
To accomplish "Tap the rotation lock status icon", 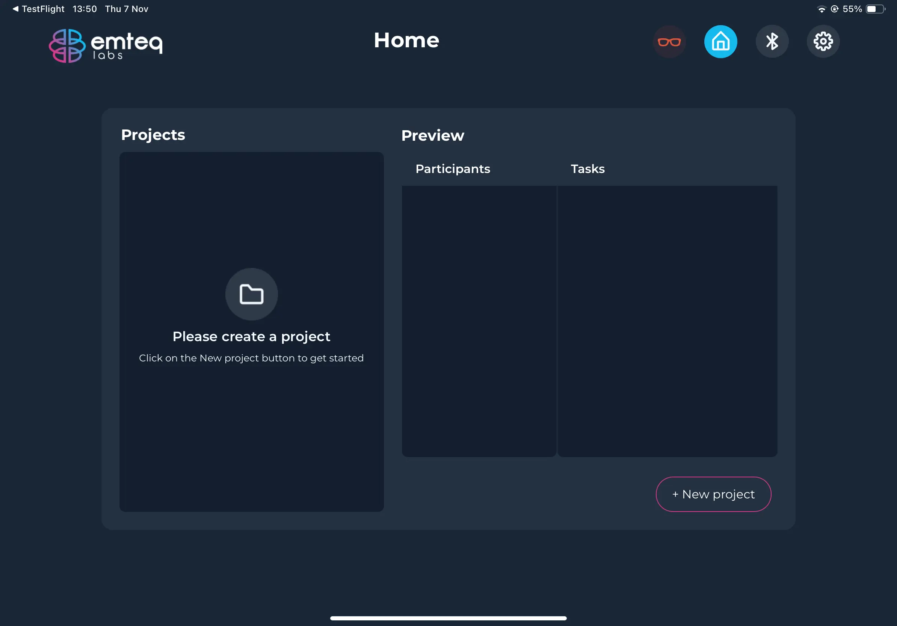I will coord(835,9).
